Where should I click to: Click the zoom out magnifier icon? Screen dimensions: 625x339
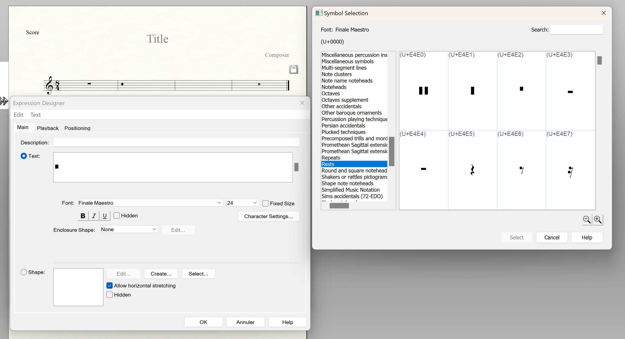[x=587, y=220]
